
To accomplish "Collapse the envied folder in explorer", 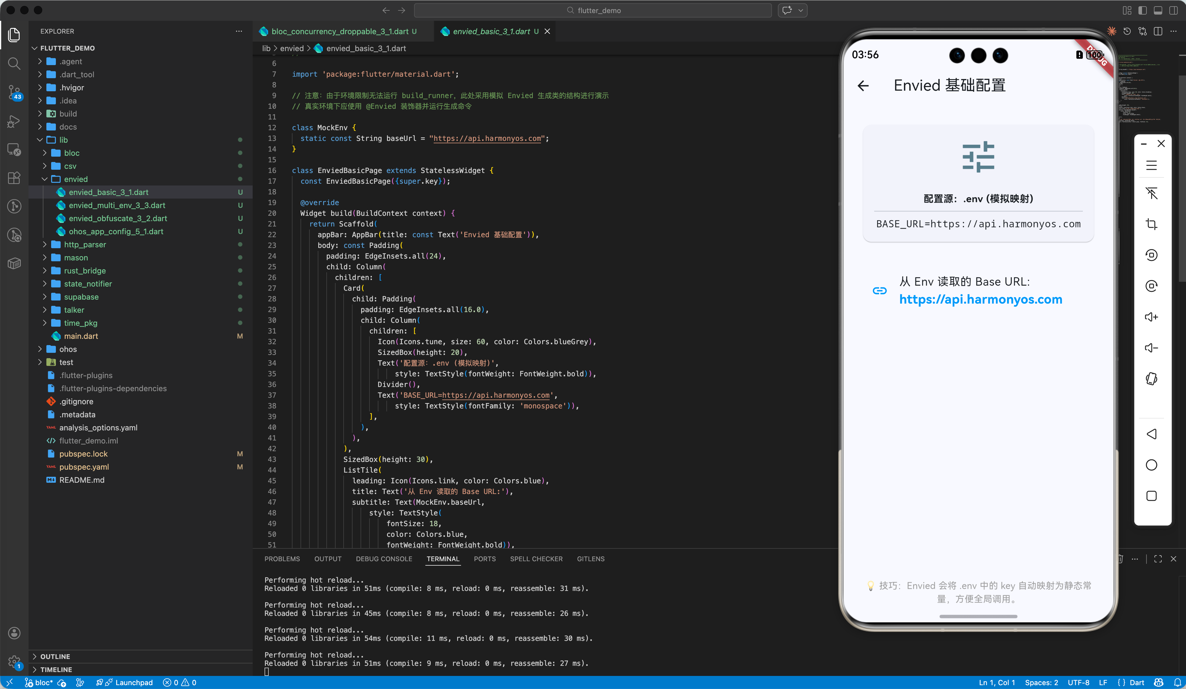I will click(x=75, y=179).
